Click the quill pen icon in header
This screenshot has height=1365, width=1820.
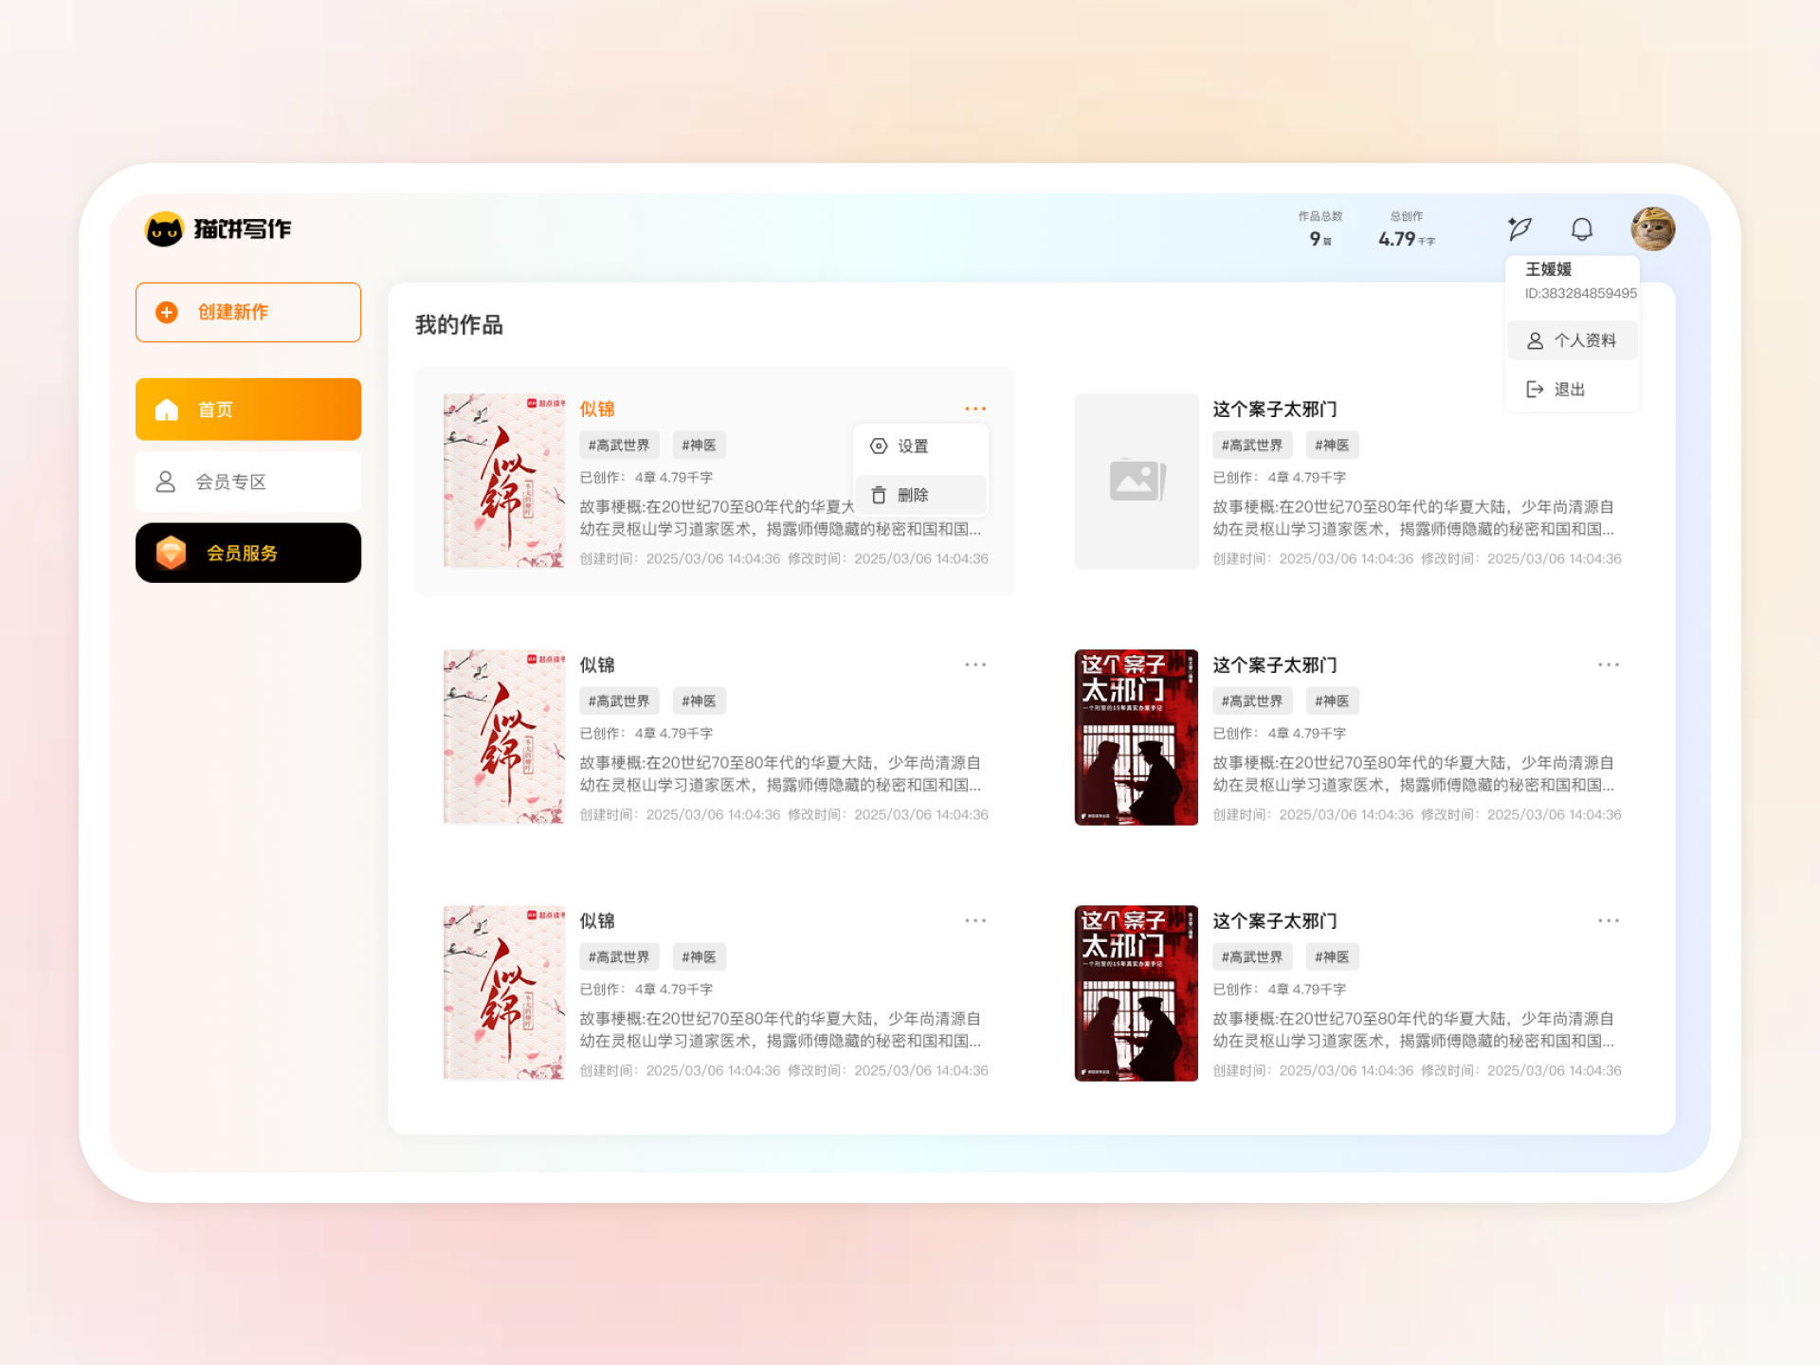click(1520, 228)
